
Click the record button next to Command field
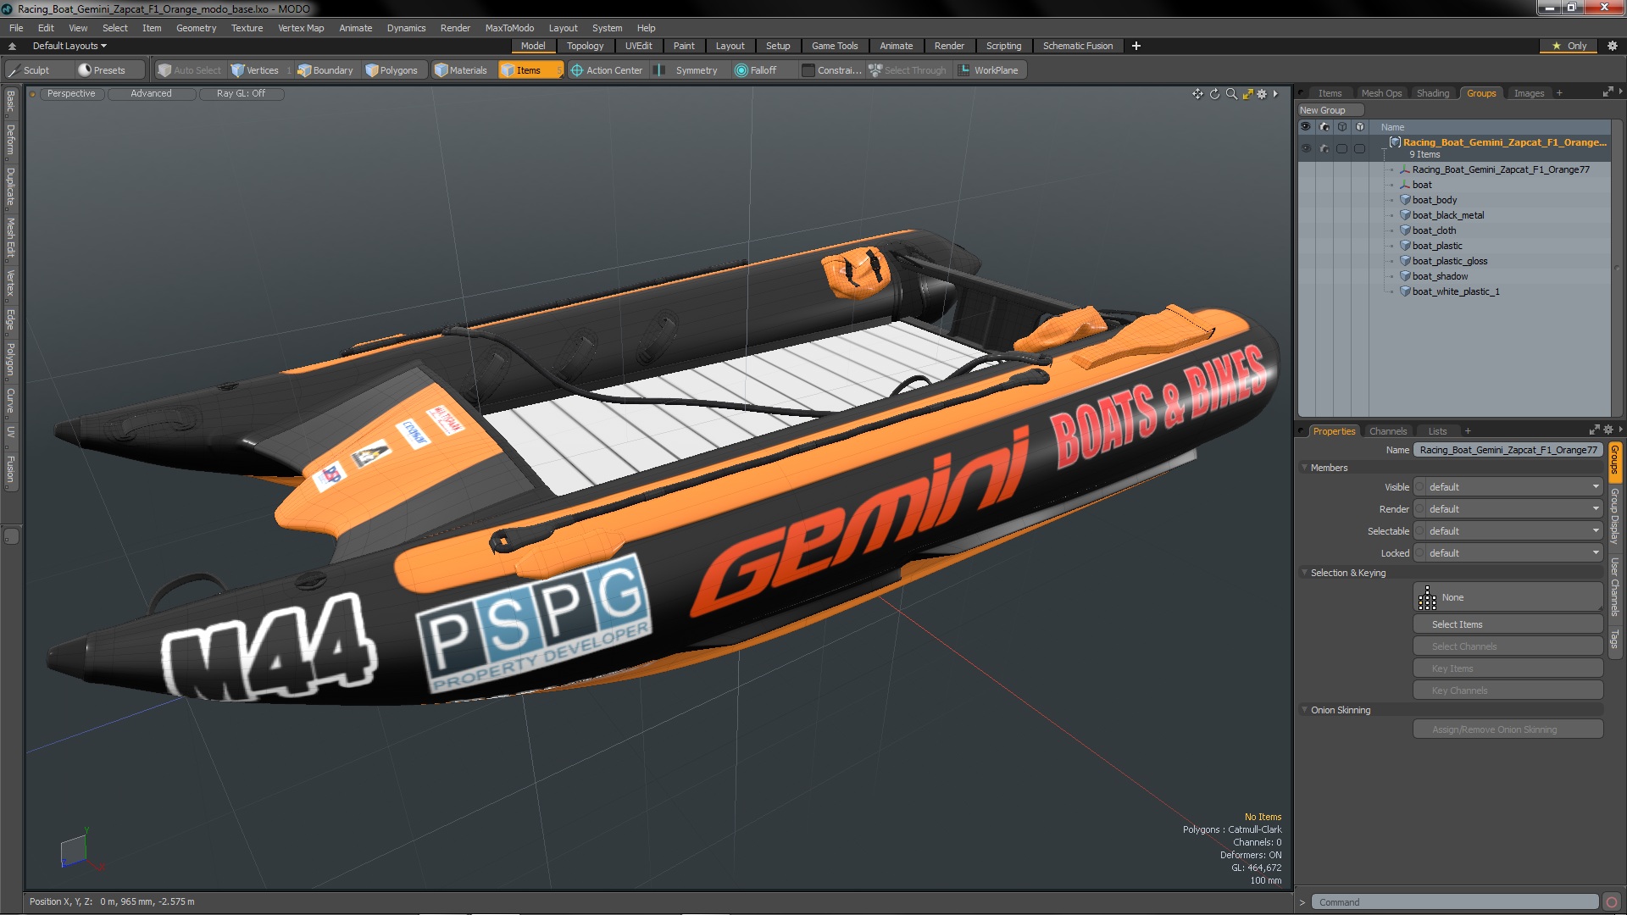coord(1612,902)
